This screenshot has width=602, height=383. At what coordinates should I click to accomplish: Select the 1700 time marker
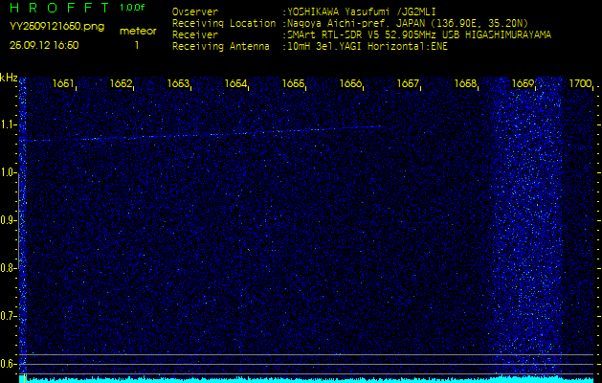(580, 84)
